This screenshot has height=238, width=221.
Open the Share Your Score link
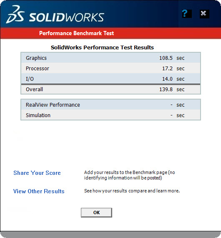(x=37, y=173)
